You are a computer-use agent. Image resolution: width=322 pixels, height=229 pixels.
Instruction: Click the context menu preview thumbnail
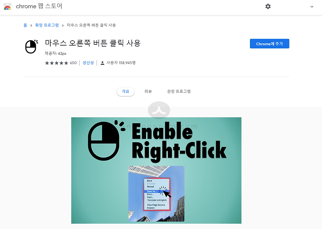156,194
